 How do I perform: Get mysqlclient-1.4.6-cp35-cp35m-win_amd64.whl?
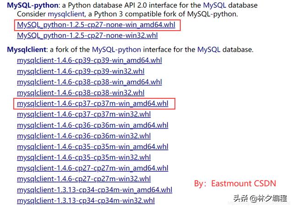(92, 147)
